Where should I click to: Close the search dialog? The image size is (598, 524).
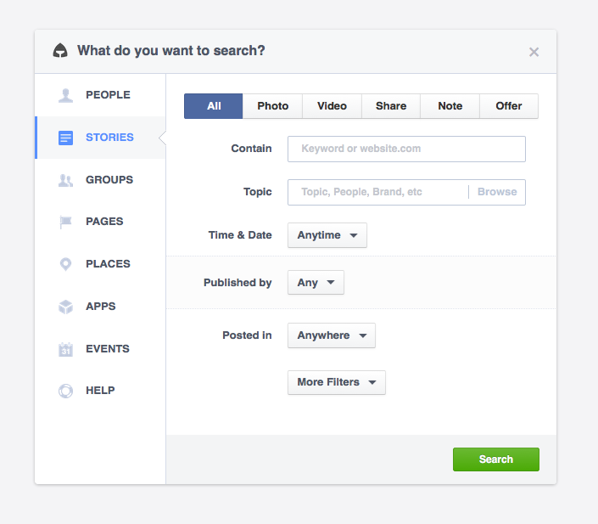[534, 52]
